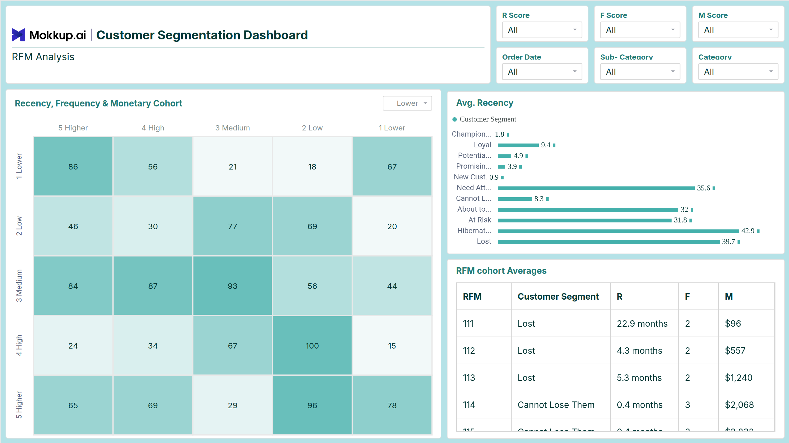Click the Mokkup.ai logo icon
789x443 pixels.
18,35
